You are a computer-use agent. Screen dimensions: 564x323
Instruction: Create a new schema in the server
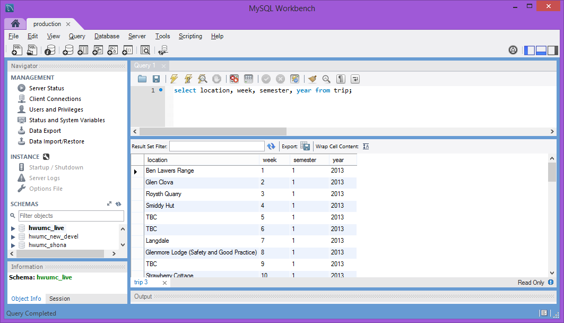(x=67, y=50)
